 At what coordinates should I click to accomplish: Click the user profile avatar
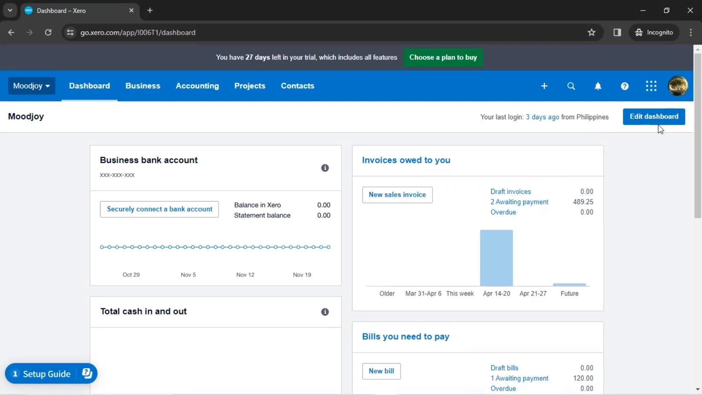tap(678, 86)
